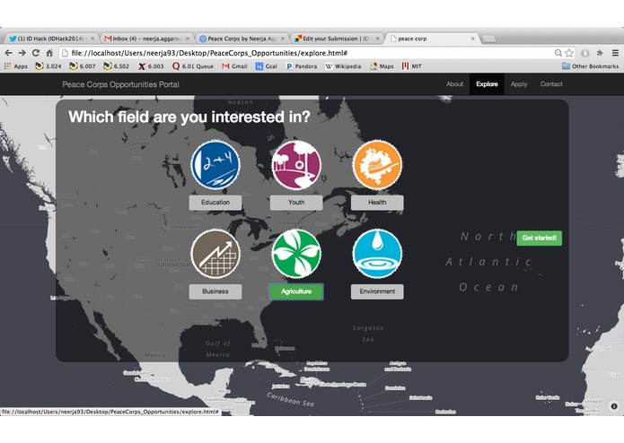This screenshot has height=443, width=624.
Task: Expand the Other Bookmarks folder
Action: click(x=590, y=66)
